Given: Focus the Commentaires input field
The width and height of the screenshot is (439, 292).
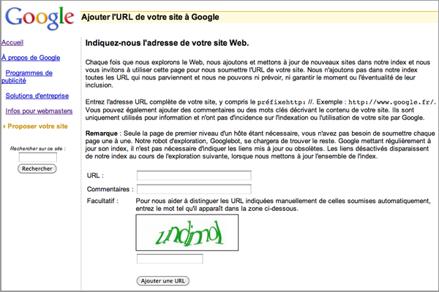Looking at the screenshot, I should click(194, 189).
